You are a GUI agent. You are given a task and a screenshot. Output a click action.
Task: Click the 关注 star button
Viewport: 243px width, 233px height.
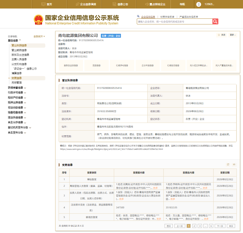pyautogui.click(x=221, y=35)
